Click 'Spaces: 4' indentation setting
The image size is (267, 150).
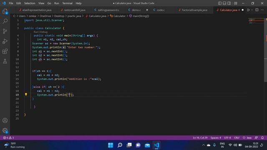pyautogui.click(x=216, y=138)
